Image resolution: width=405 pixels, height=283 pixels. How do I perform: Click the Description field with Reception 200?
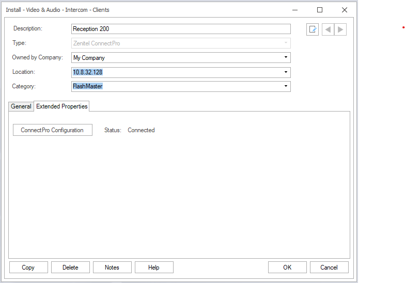[181, 29]
